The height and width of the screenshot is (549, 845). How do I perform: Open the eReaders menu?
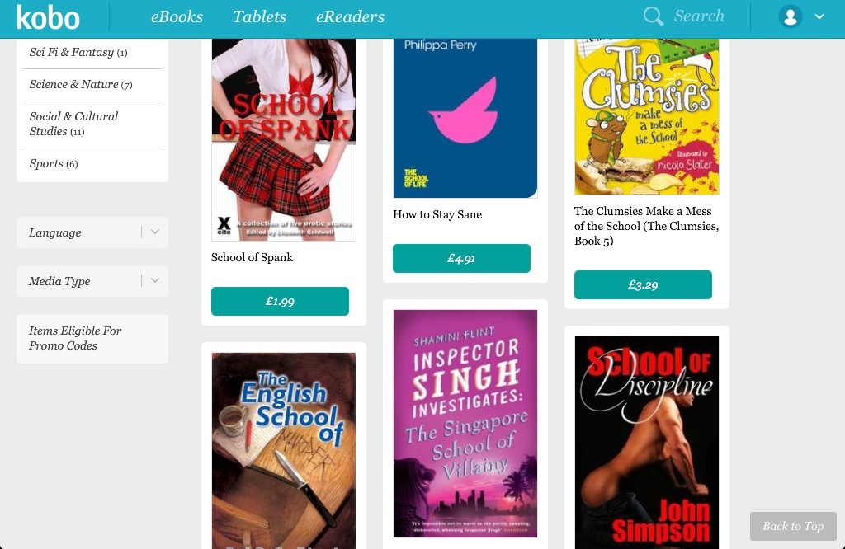pos(350,16)
